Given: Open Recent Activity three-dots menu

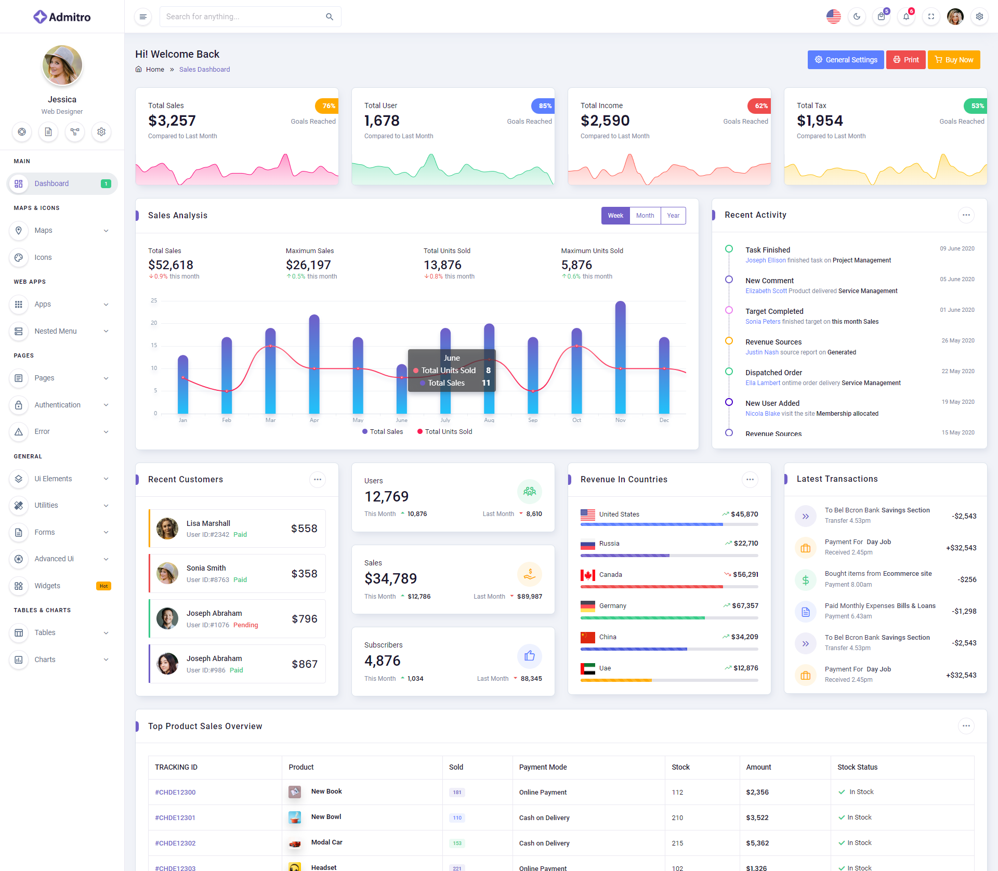Looking at the screenshot, I should pos(966,215).
